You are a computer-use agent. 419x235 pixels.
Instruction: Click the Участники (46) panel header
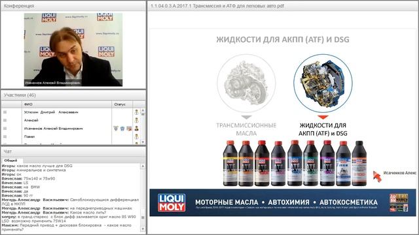point(73,95)
